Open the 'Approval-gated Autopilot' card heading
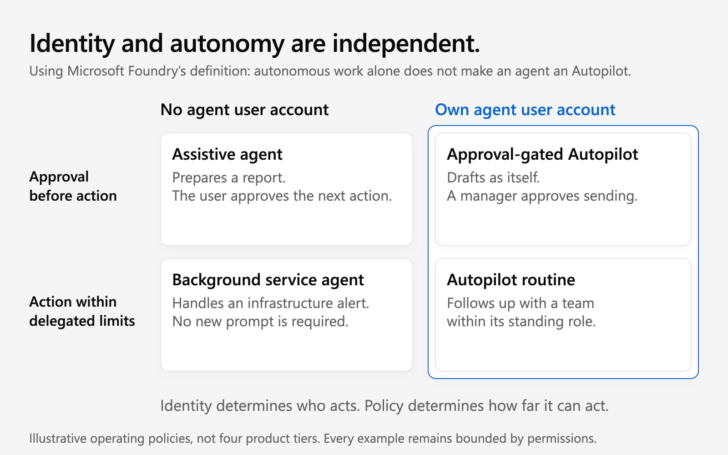 coord(542,155)
